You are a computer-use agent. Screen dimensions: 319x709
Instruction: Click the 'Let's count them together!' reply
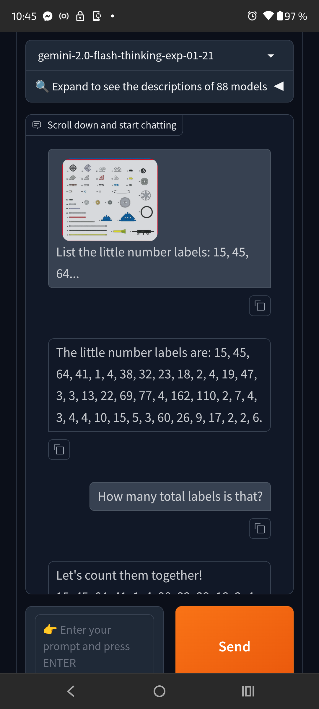click(129, 575)
